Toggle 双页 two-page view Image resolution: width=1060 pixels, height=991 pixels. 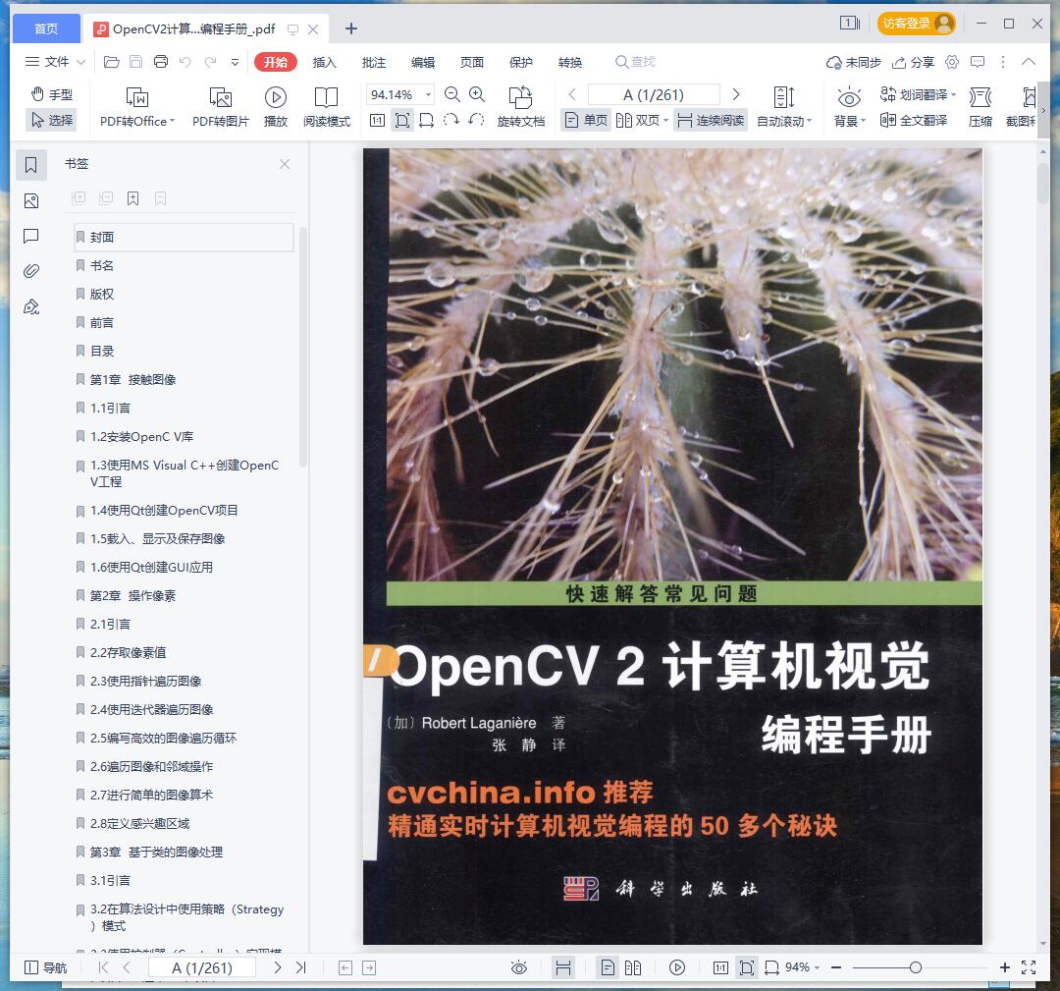coord(642,121)
